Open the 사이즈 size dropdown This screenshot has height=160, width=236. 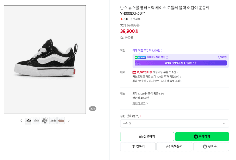(x=174, y=124)
